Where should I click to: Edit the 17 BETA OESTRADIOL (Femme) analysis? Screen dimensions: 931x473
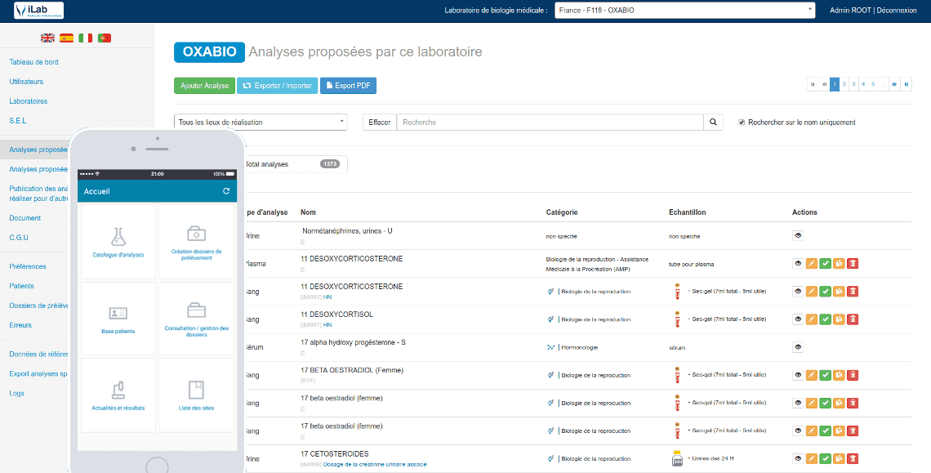click(x=812, y=375)
